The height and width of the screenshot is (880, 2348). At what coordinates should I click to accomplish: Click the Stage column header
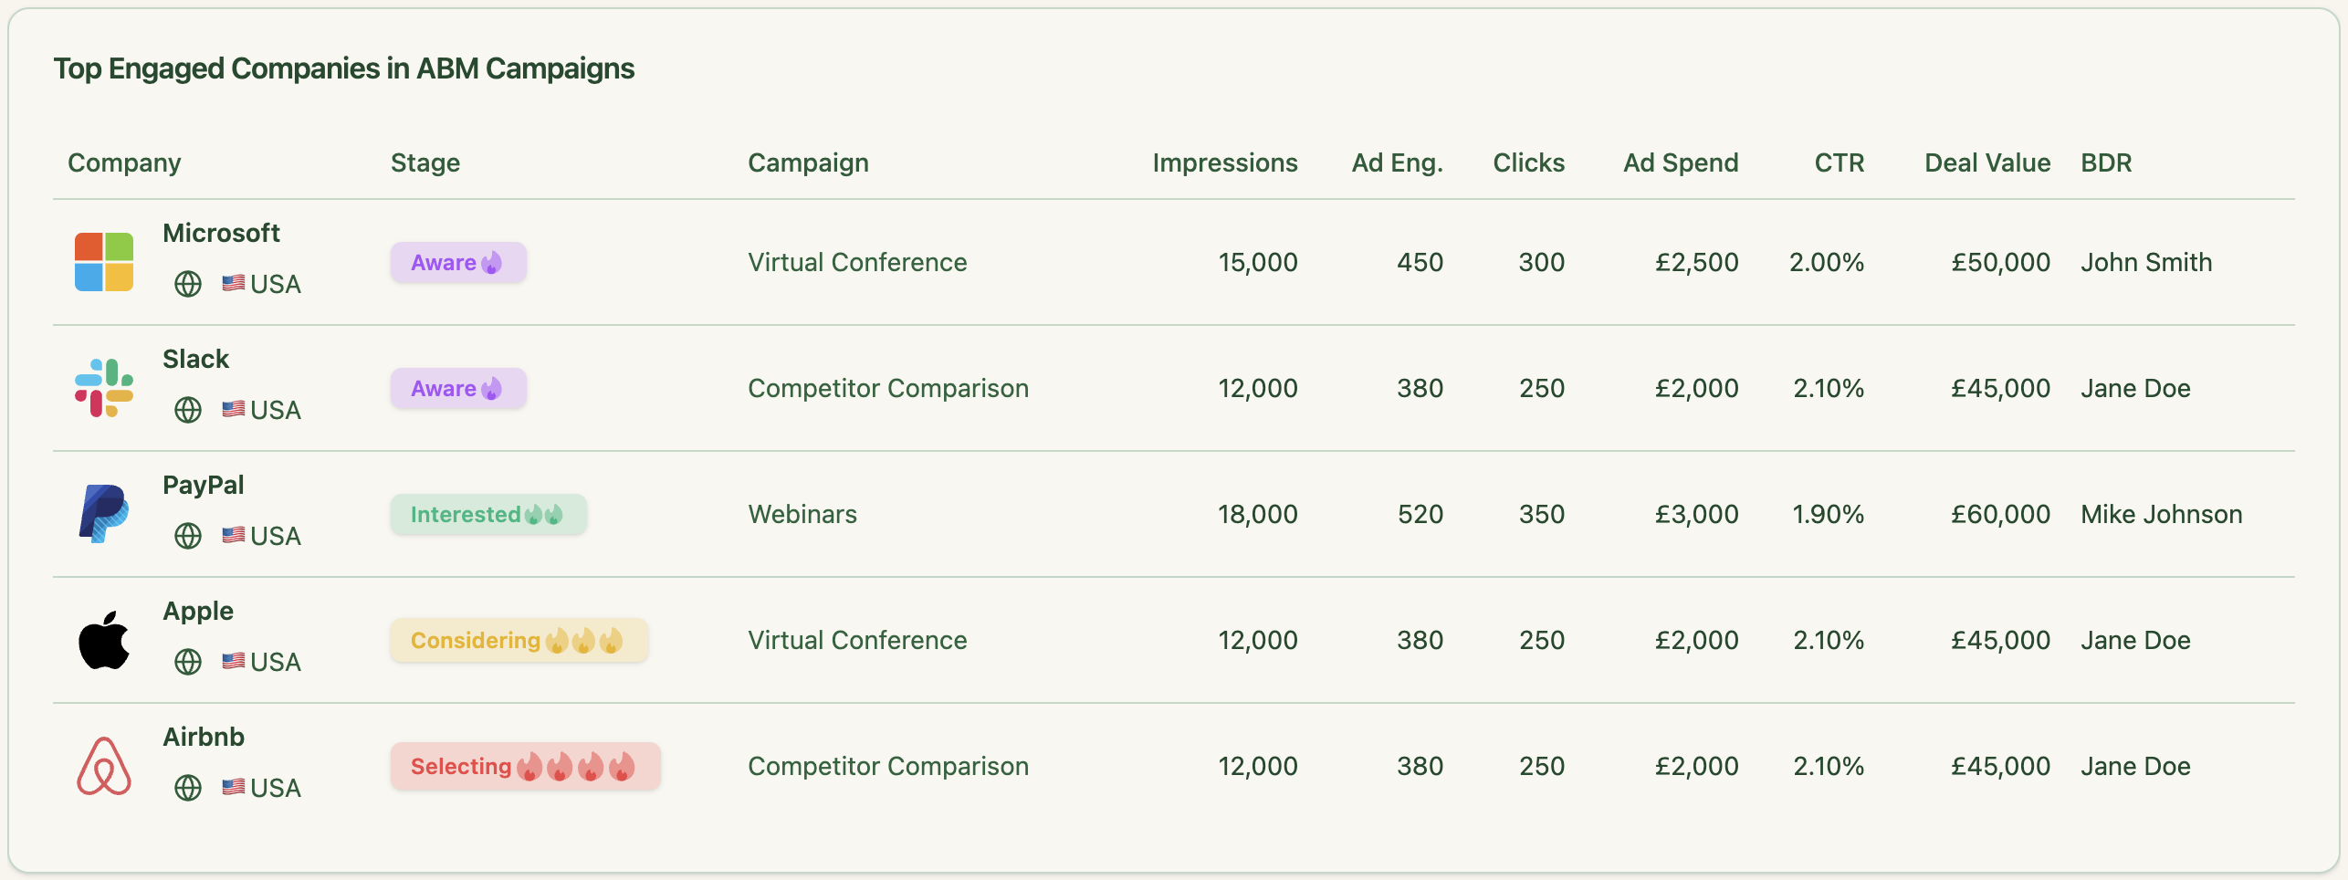pyautogui.click(x=425, y=163)
